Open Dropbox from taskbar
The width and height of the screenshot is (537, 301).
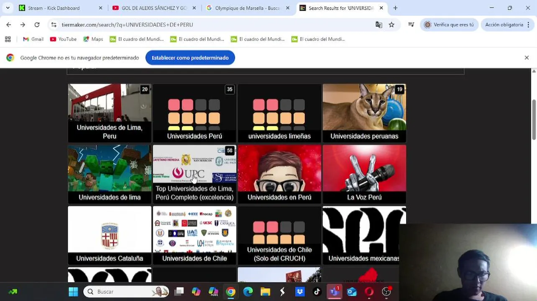point(300,291)
